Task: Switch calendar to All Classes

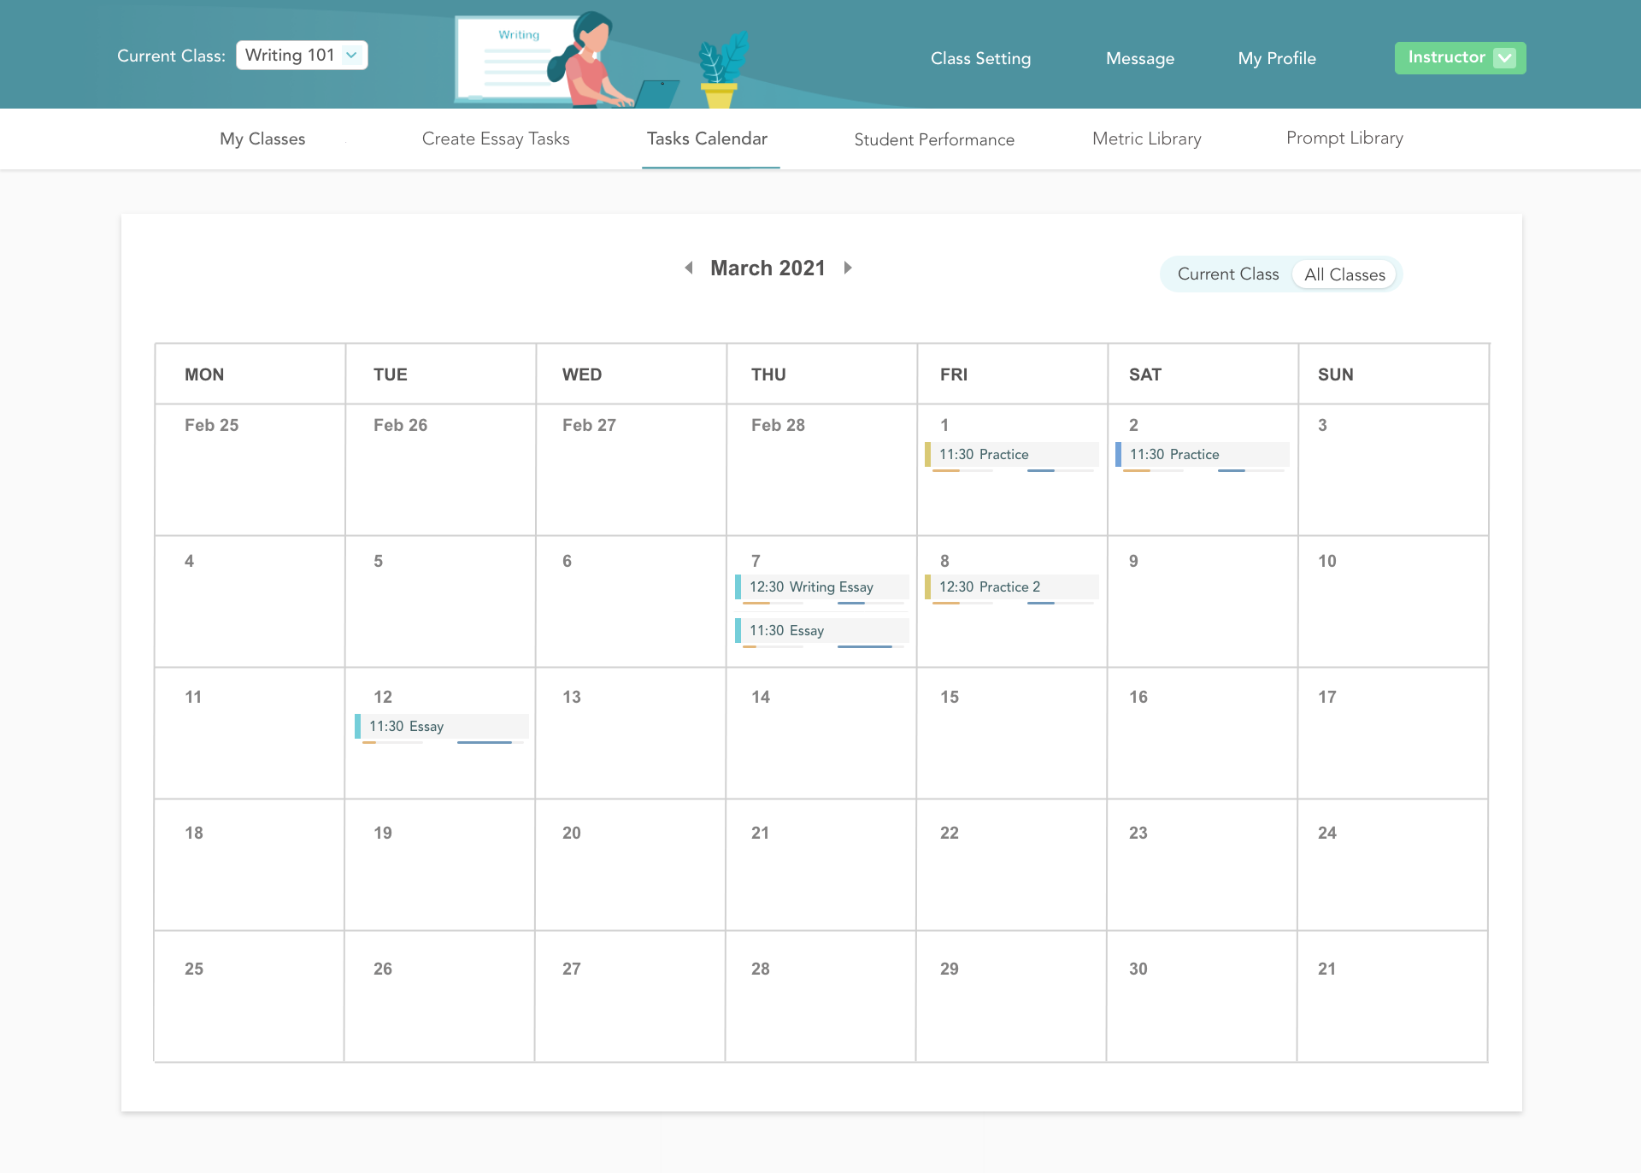Action: tap(1344, 274)
